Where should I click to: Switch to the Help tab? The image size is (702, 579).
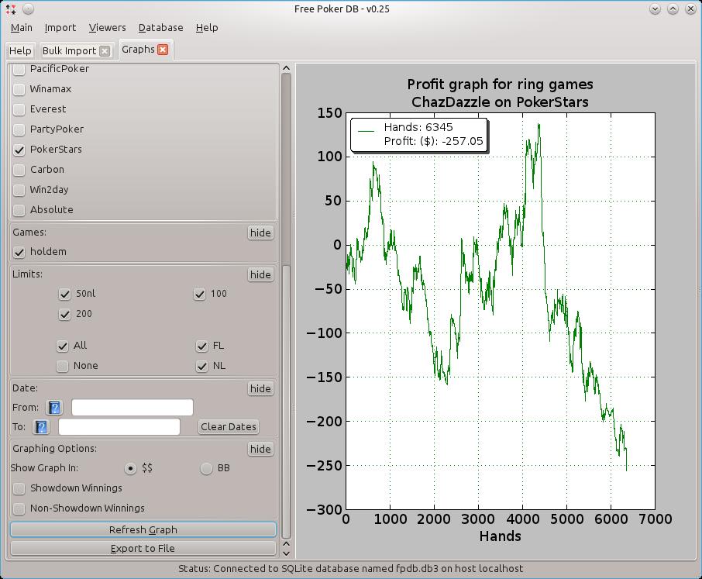pyautogui.click(x=20, y=51)
